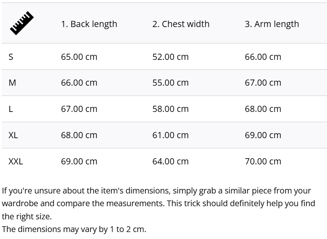This screenshot has width=327, height=239.
Task: Click the 55.00 cm chest width cell
Action: [170, 83]
